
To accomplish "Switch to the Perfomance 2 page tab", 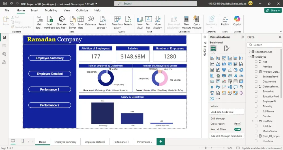I will pyautogui.click(x=145, y=142).
